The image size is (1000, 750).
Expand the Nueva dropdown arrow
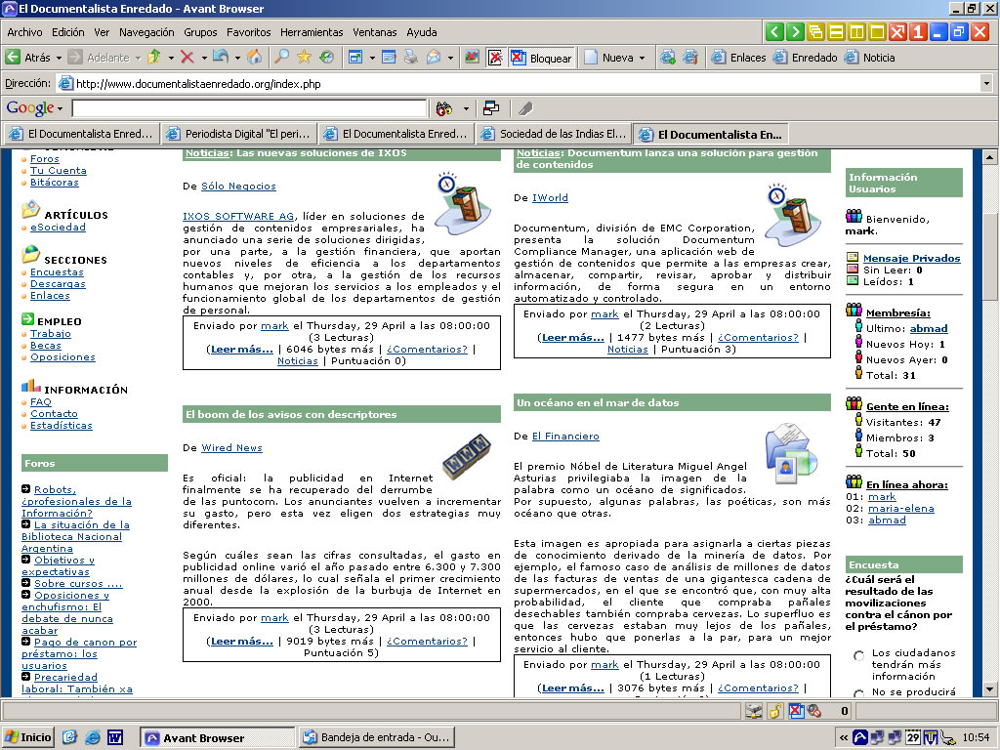pos(642,58)
